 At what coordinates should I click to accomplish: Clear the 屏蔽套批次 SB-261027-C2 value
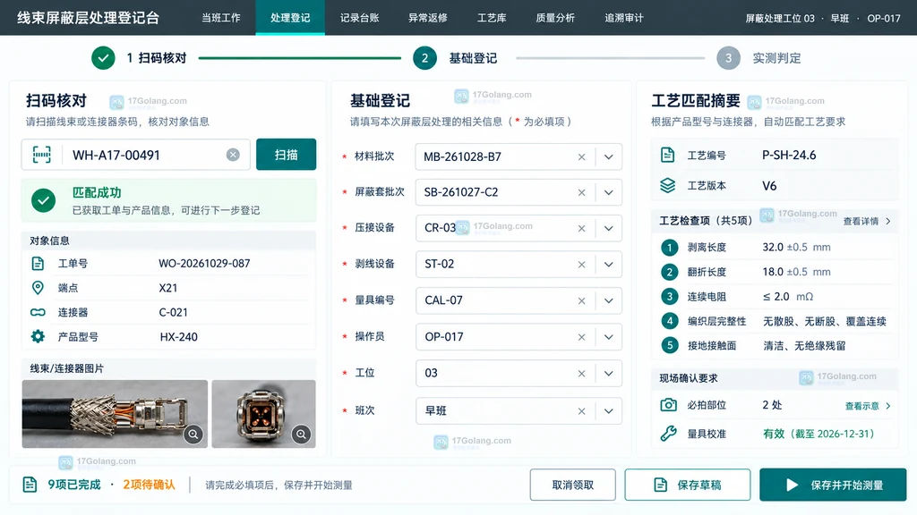point(581,193)
